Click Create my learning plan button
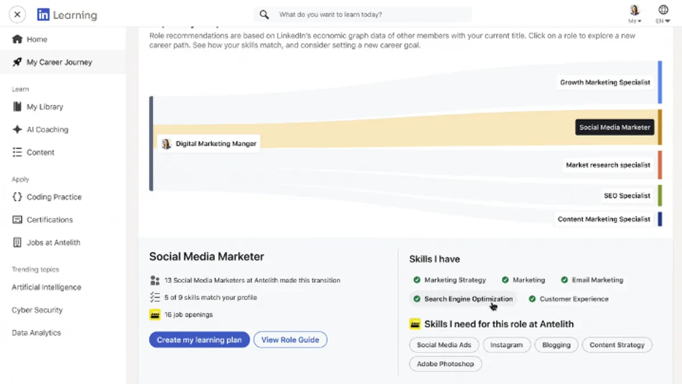The image size is (682, 384). coord(199,340)
